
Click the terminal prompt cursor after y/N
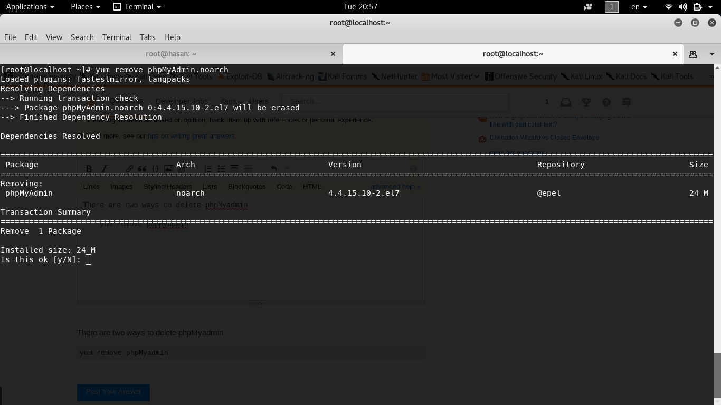(x=88, y=259)
